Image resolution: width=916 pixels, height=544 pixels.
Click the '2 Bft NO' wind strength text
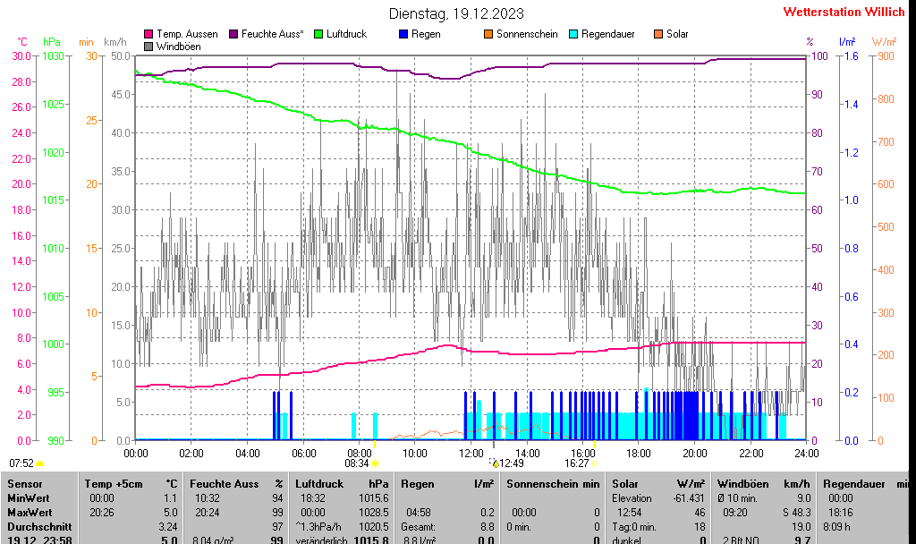(x=743, y=540)
